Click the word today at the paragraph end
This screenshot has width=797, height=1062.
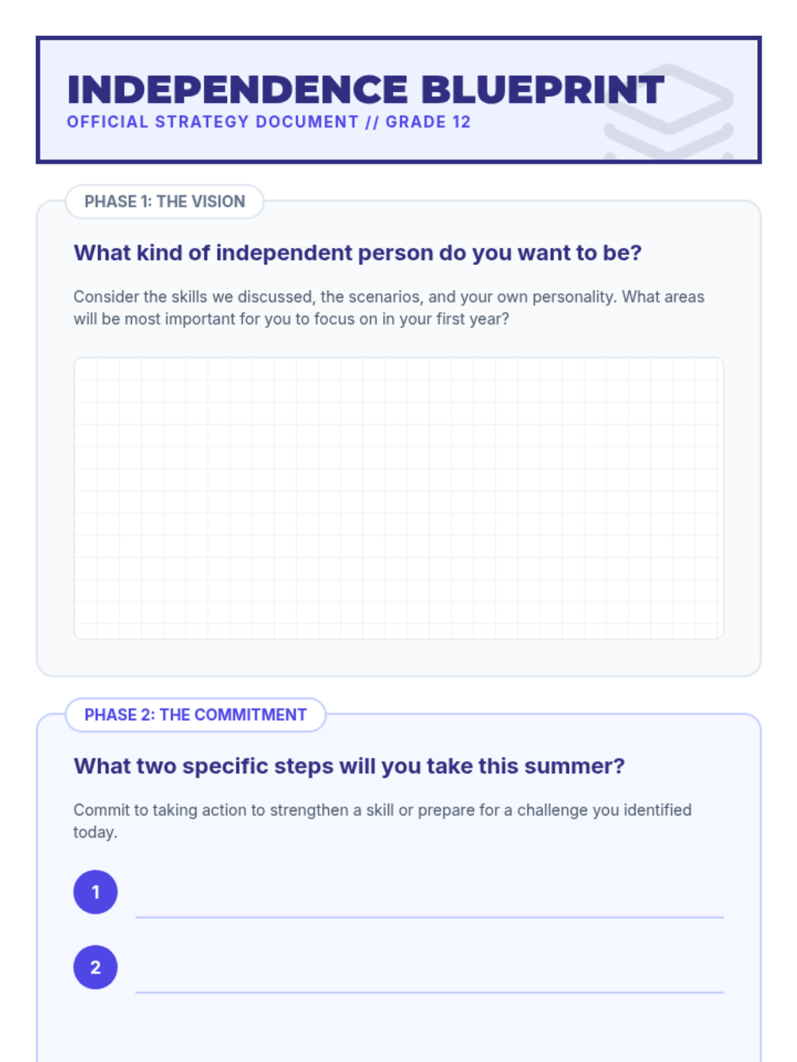95,832
